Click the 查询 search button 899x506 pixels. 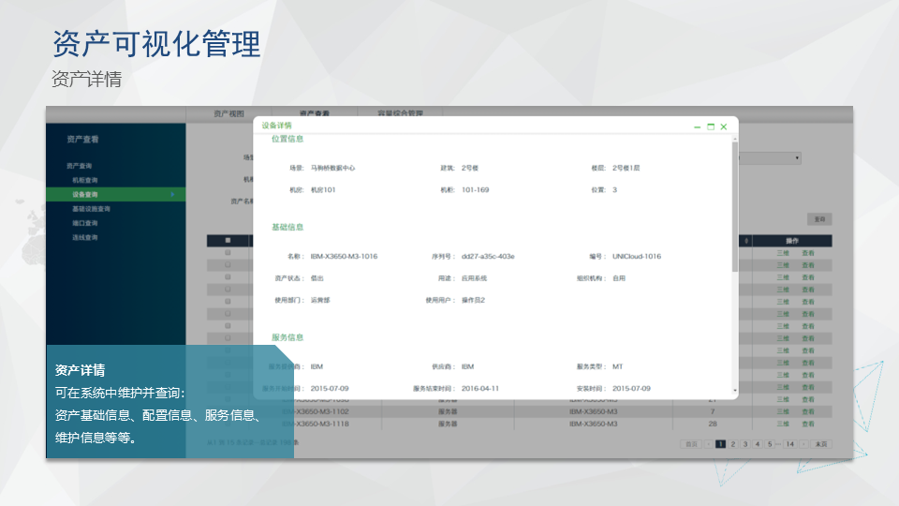pyautogui.click(x=820, y=219)
